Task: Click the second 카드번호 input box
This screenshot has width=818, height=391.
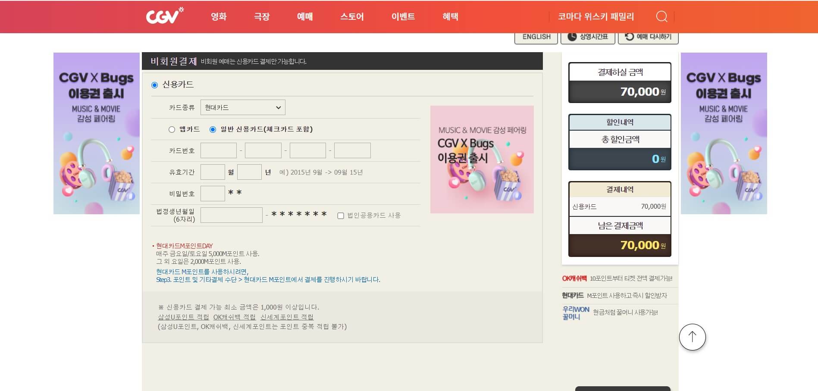Action: [263, 150]
